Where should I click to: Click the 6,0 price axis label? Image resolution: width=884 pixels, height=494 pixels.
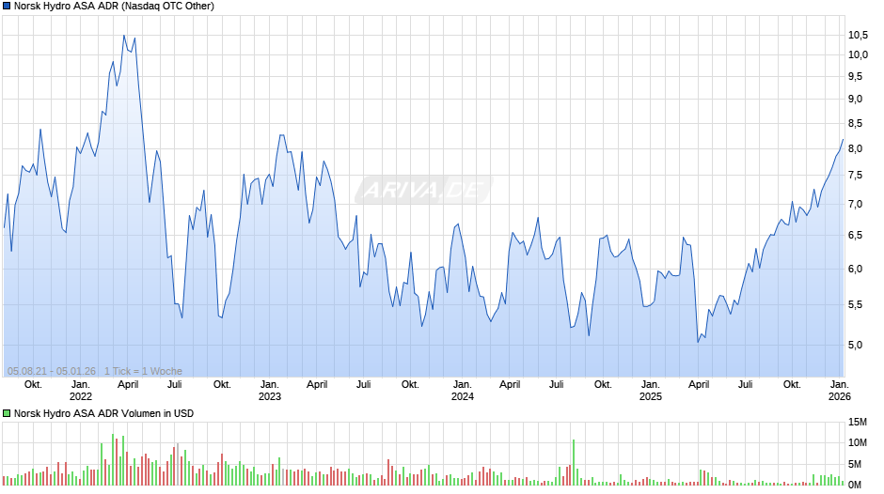point(855,269)
